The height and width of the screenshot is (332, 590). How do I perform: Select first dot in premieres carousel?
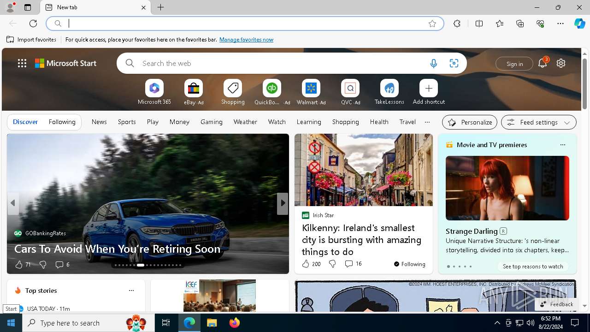pyautogui.click(x=448, y=267)
